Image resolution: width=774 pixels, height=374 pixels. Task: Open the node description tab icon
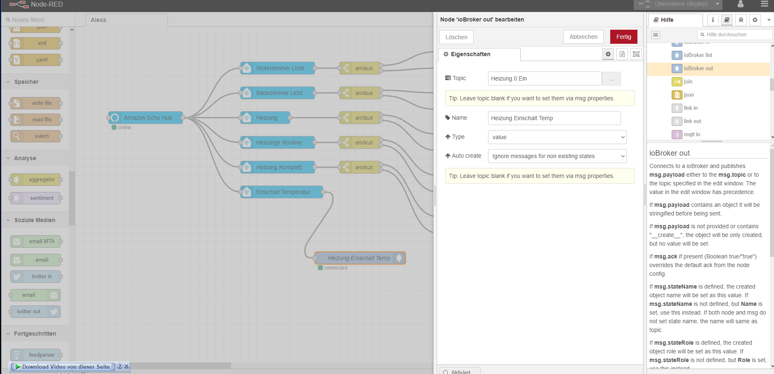[622, 54]
